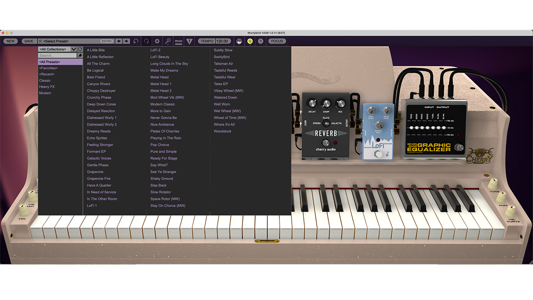Load the In The Other Room preset

click(x=102, y=199)
